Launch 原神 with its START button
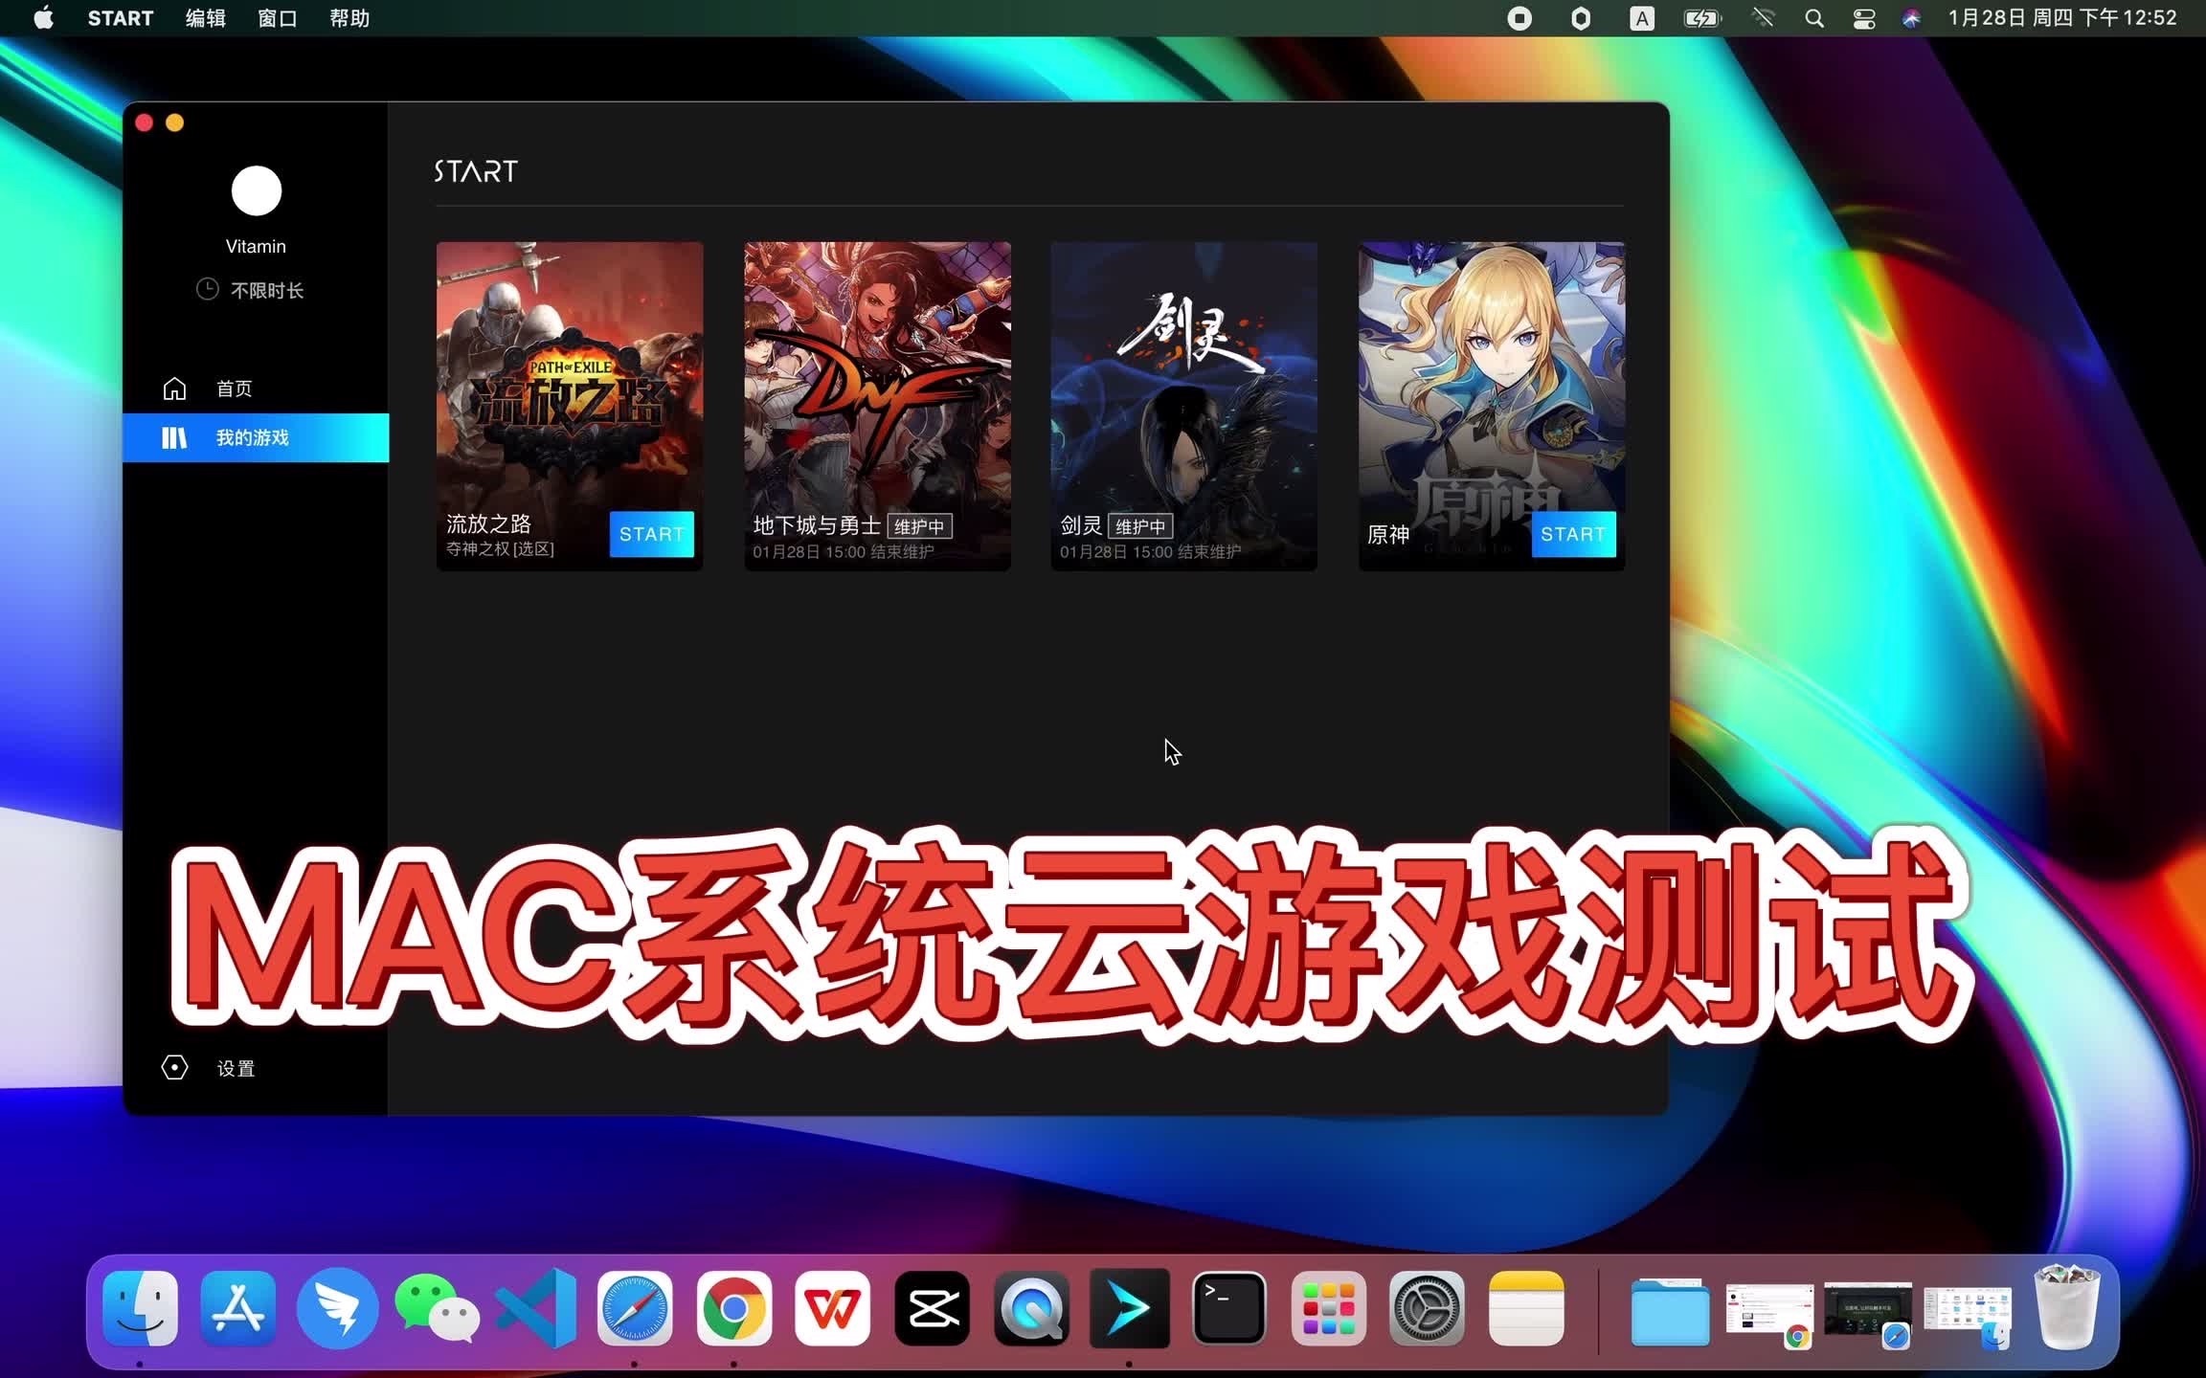The height and width of the screenshot is (1378, 2206). point(1572,534)
